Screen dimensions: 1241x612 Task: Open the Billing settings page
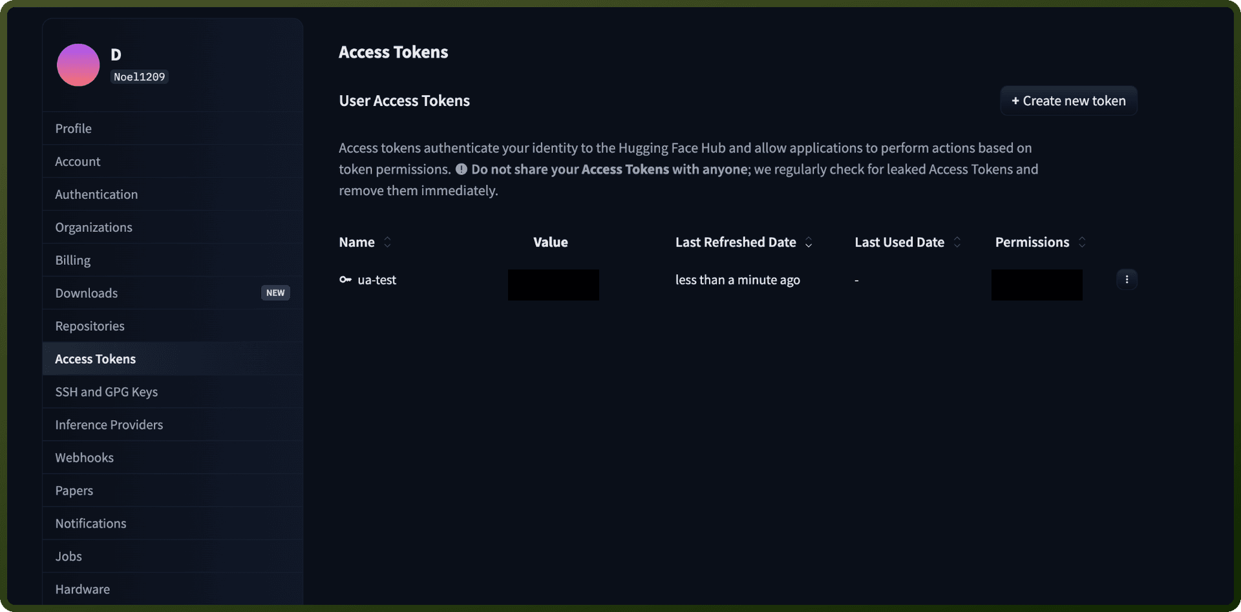(173, 260)
